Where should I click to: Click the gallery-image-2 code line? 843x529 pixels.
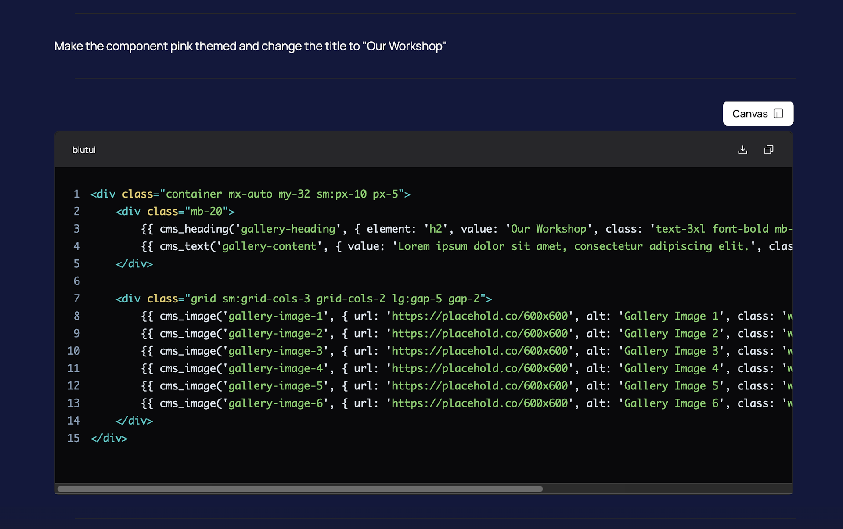[x=466, y=334]
